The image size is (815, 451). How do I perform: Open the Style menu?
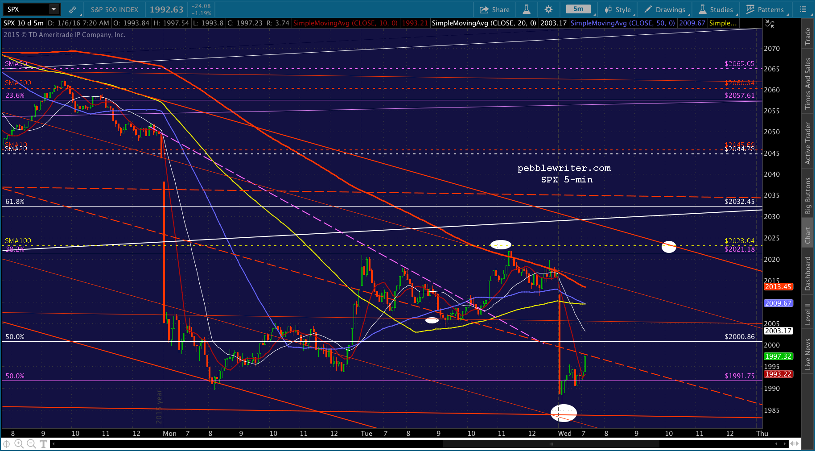tap(618, 9)
